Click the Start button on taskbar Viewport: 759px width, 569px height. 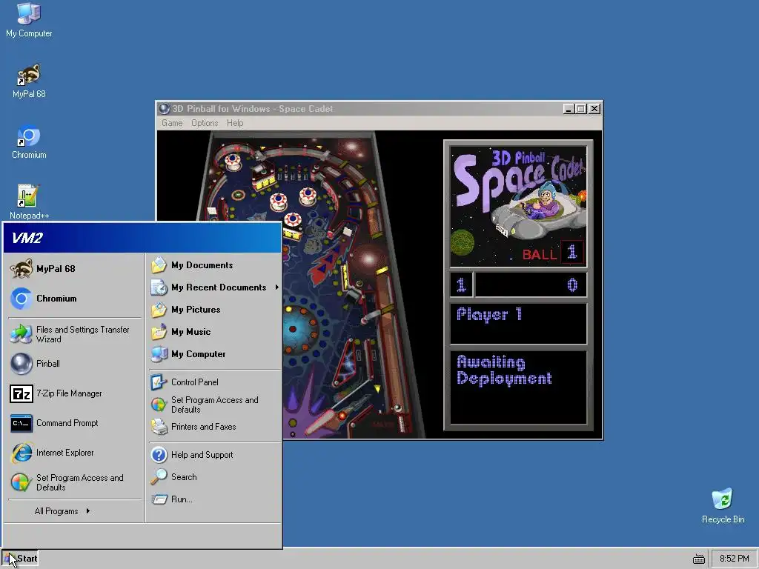(x=20, y=559)
